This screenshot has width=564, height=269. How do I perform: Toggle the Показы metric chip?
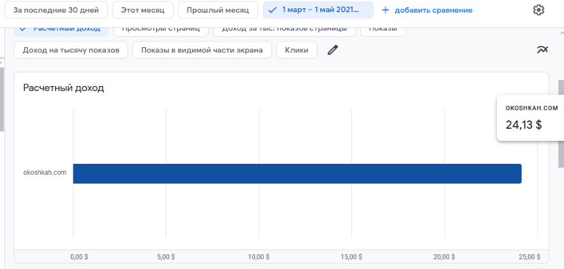pyautogui.click(x=383, y=31)
